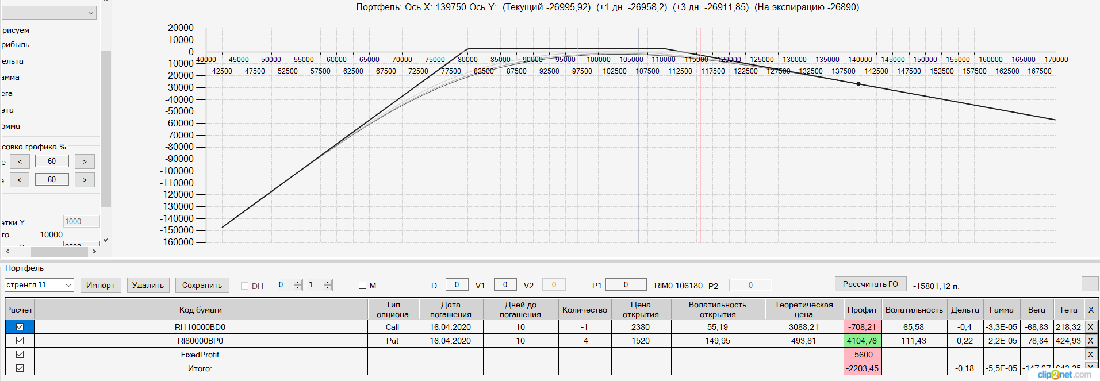The height and width of the screenshot is (381, 1100).
Task: Uncheck the calculation box for RI80000BP0
Action: pos(20,341)
